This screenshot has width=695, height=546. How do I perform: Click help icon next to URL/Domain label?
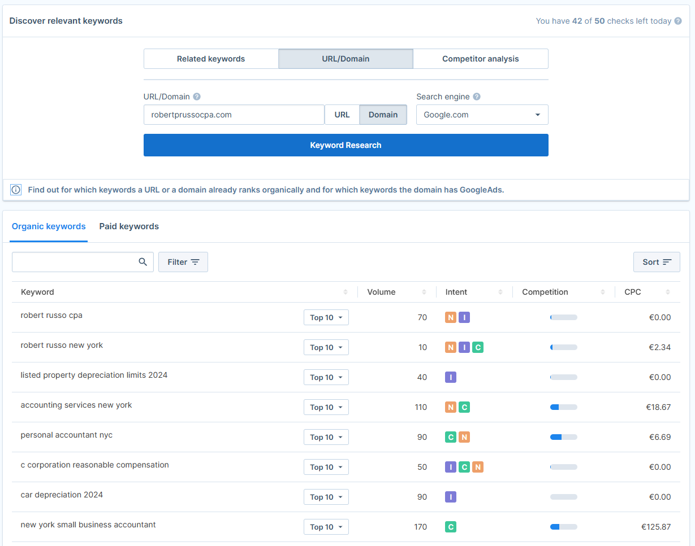[x=197, y=97]
